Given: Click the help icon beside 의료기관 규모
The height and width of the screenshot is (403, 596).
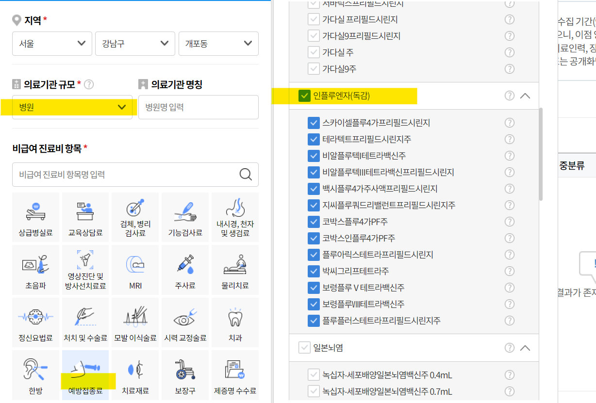Looking at the screenshot, I should 89,83.
